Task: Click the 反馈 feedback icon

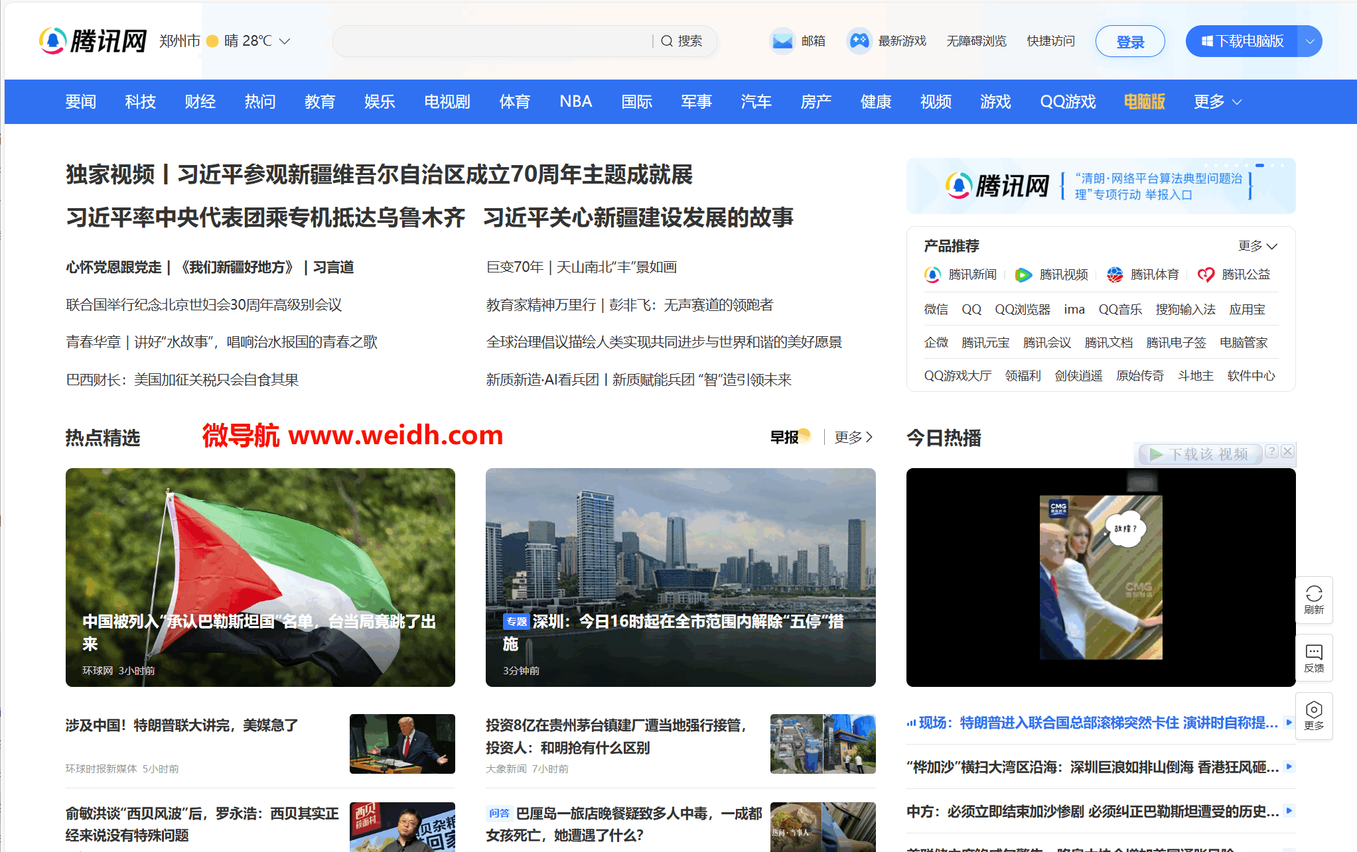Action: point(1314,651)
